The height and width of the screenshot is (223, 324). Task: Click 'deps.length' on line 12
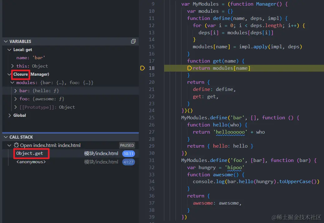coord(266,25)
